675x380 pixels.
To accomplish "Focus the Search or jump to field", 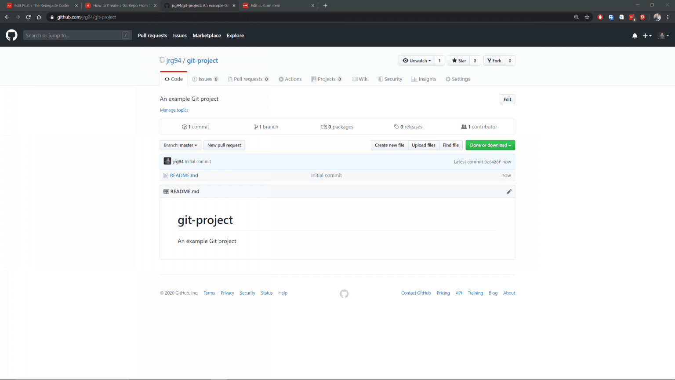I will (73, 36).
